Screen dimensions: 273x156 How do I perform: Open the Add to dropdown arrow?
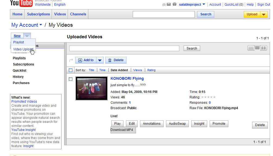coord(100,60)
